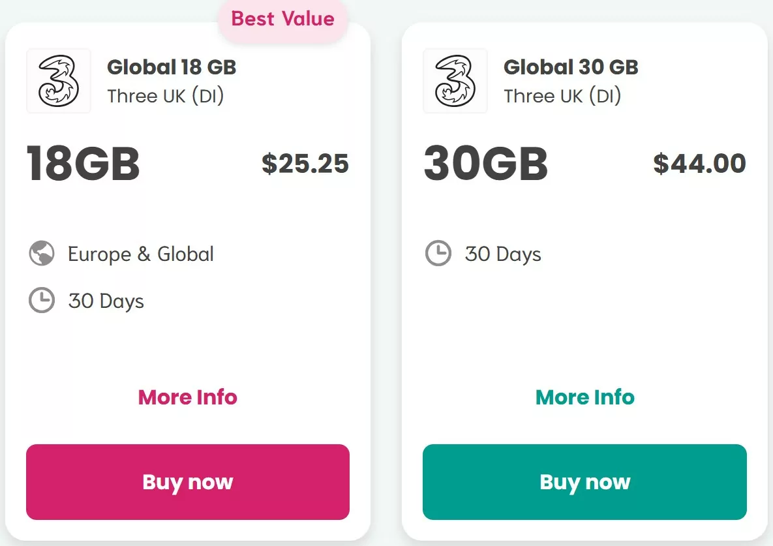Click the Europe & Global coverage text
The height and width of the screenshot is (546, 773).
click(140, 254)
